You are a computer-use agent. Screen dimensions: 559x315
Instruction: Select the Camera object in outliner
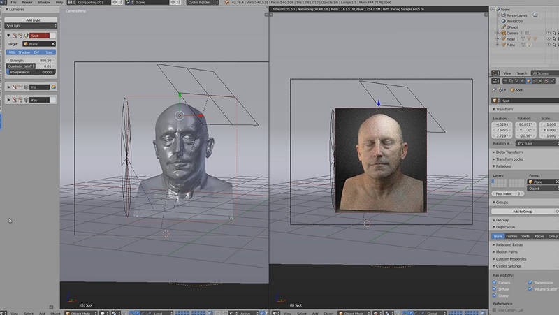[x=513, y=33]
